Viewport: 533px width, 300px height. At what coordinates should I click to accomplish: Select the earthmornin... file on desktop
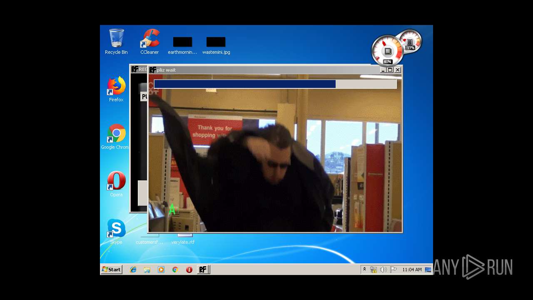tap(182, 46)
